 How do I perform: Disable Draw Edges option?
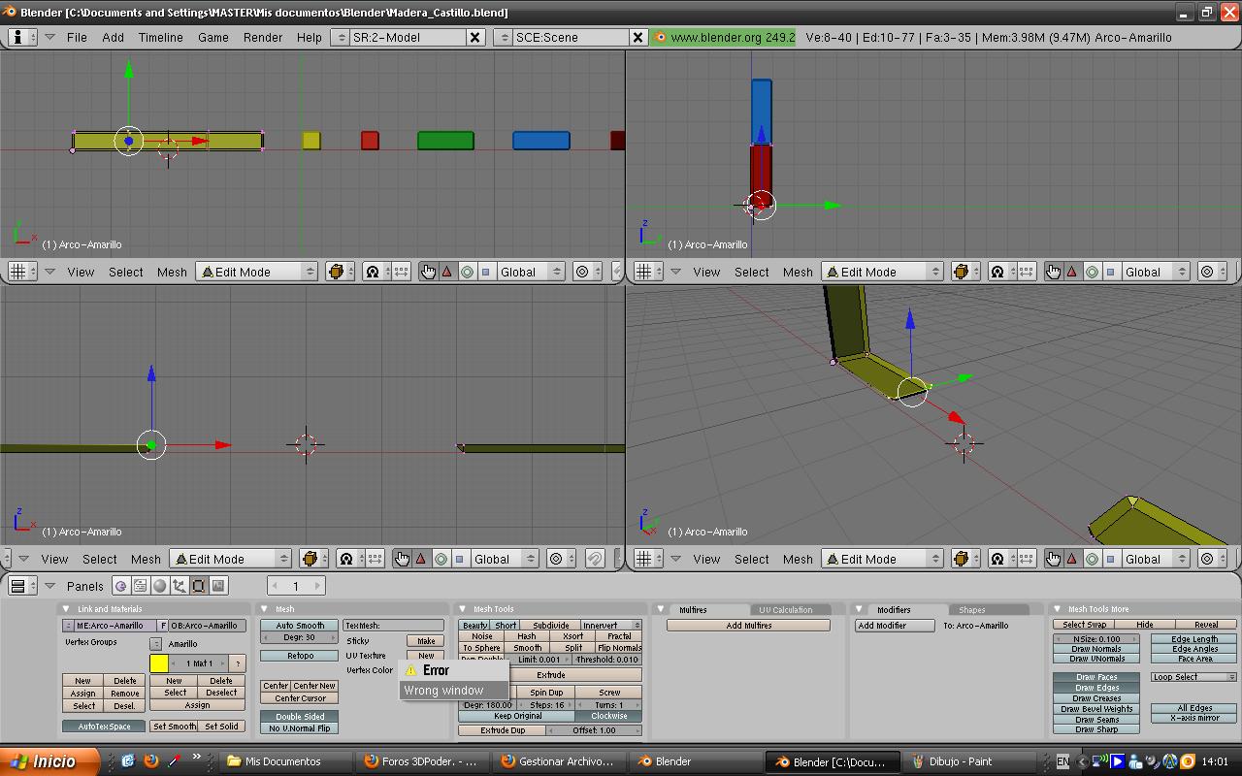tap(1096, 688)
